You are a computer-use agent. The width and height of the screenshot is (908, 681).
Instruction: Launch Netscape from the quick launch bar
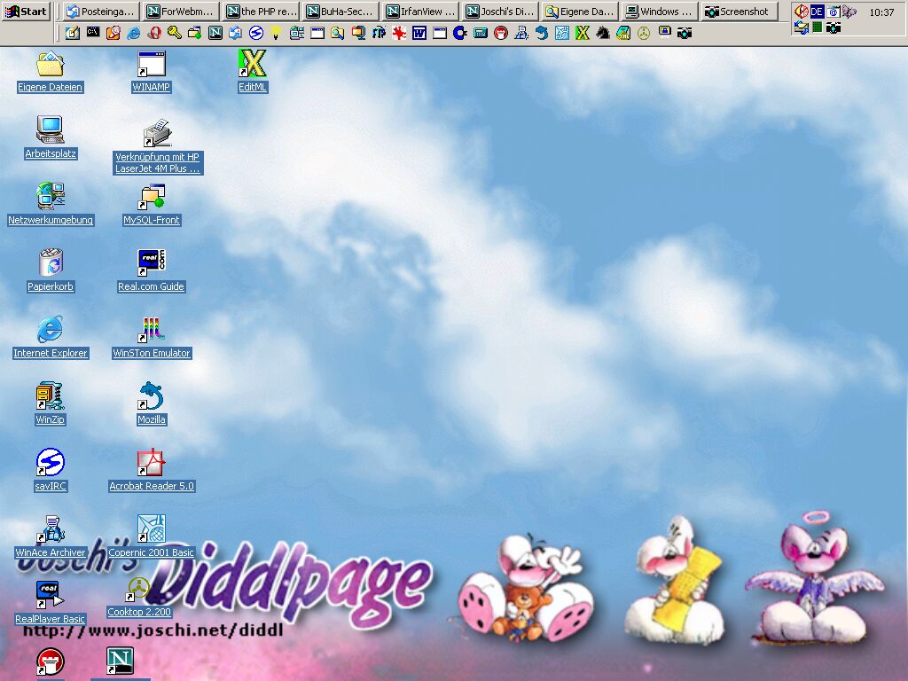tap(215, 33)
